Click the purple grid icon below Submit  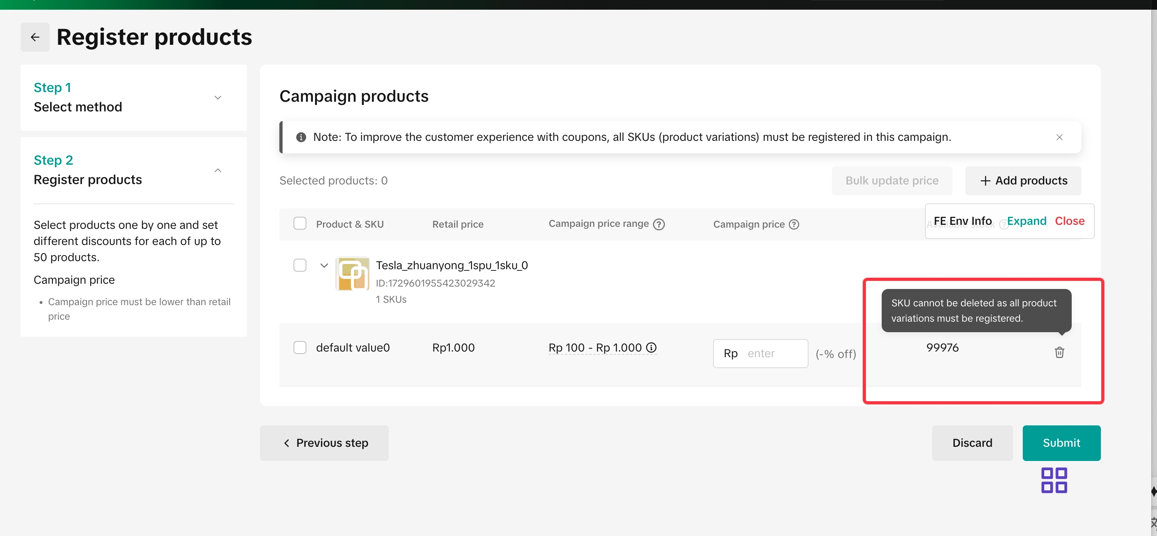coord(1054,480)
